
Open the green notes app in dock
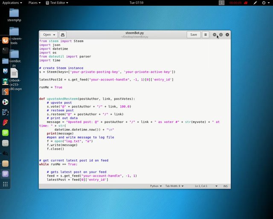click(x=5, y=133)
